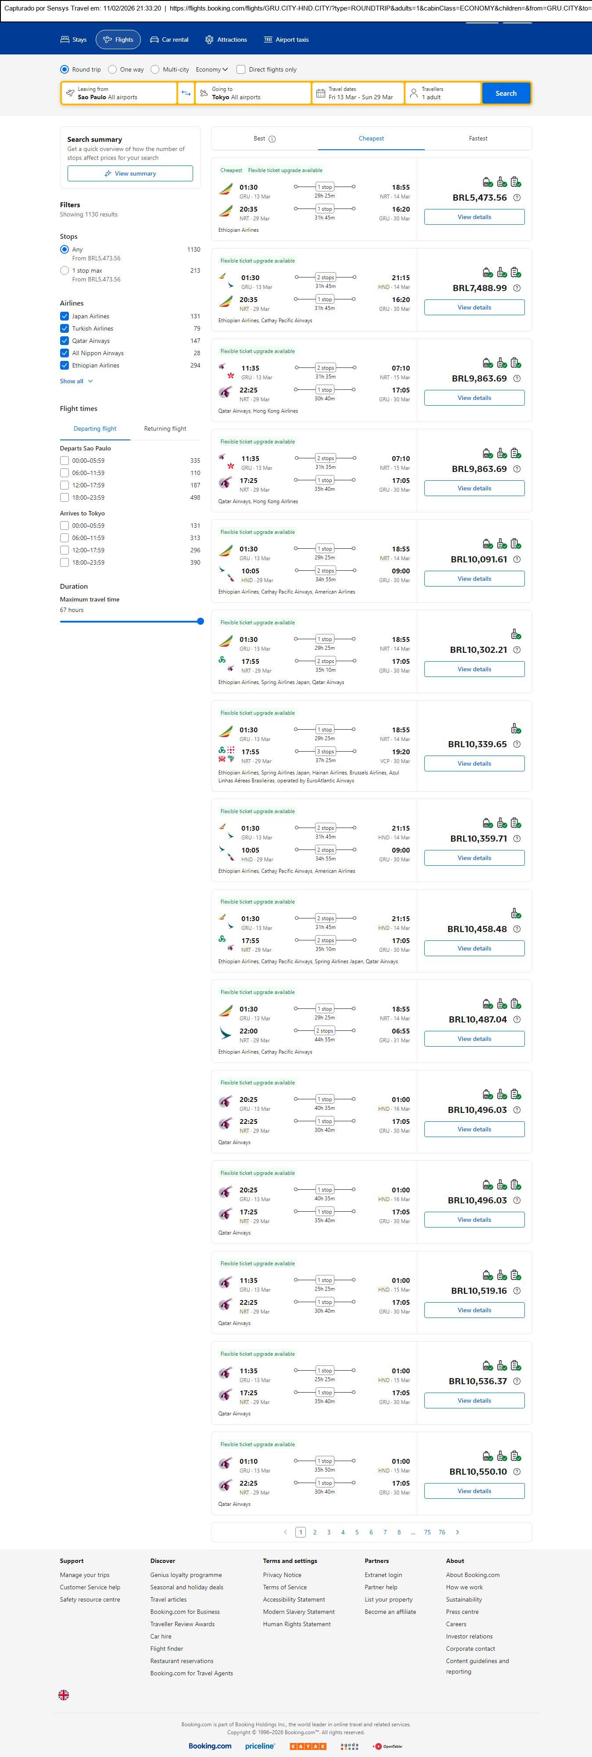
Task: Open the Travellers selector showing 1 adult
Action: pyautogui.click(x=442, y=94)
